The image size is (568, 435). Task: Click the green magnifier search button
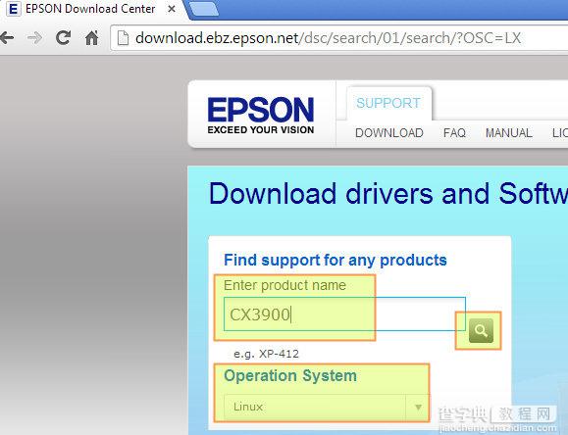[x=481, y=330]
